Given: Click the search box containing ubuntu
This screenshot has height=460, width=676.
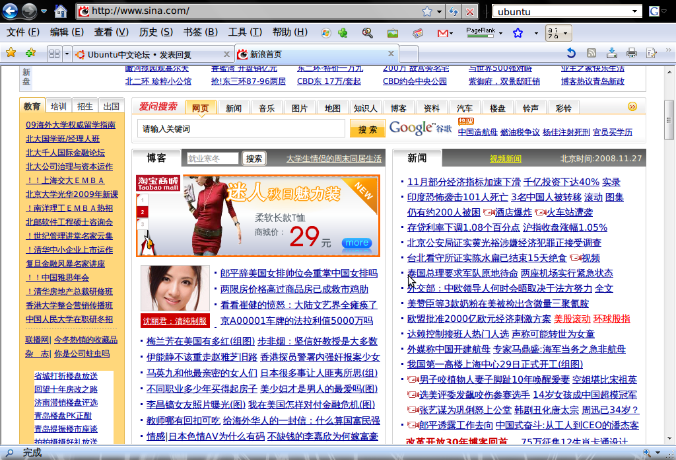Looking at the screenshot, I should [x=562, y=12].
